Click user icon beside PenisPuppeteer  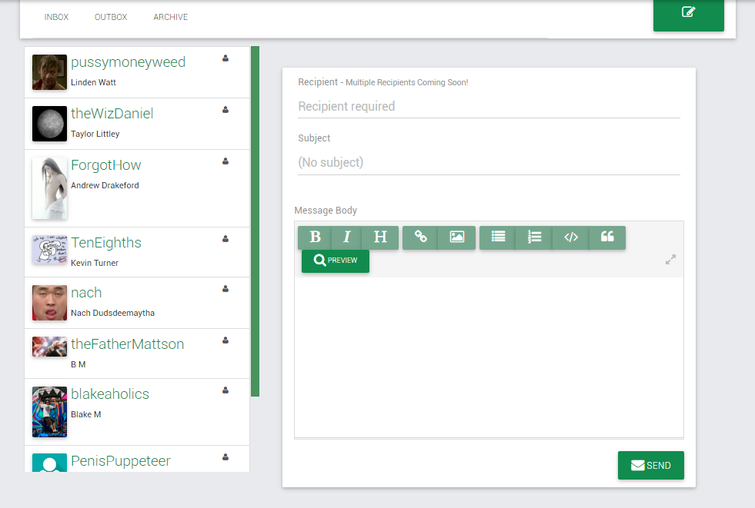(x=225, y=457)
